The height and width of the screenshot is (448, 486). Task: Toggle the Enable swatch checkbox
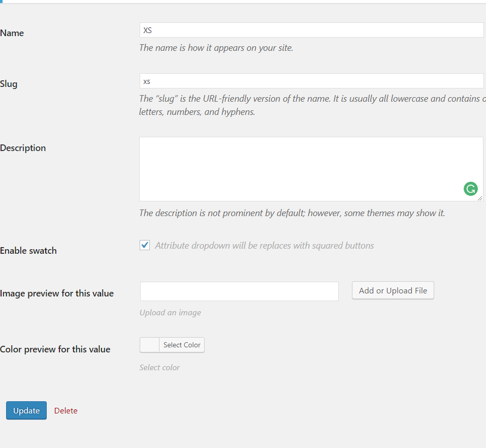(145, 246)
